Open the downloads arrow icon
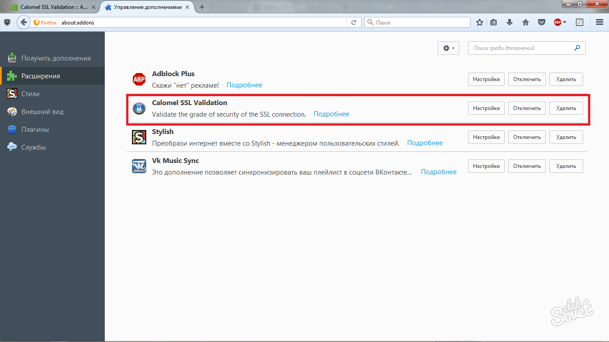 [x=510, y=22]
